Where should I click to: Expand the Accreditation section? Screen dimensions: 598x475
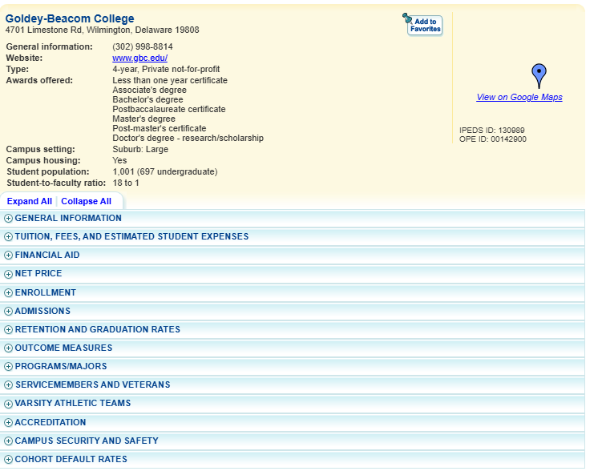[x=292, y=422]
